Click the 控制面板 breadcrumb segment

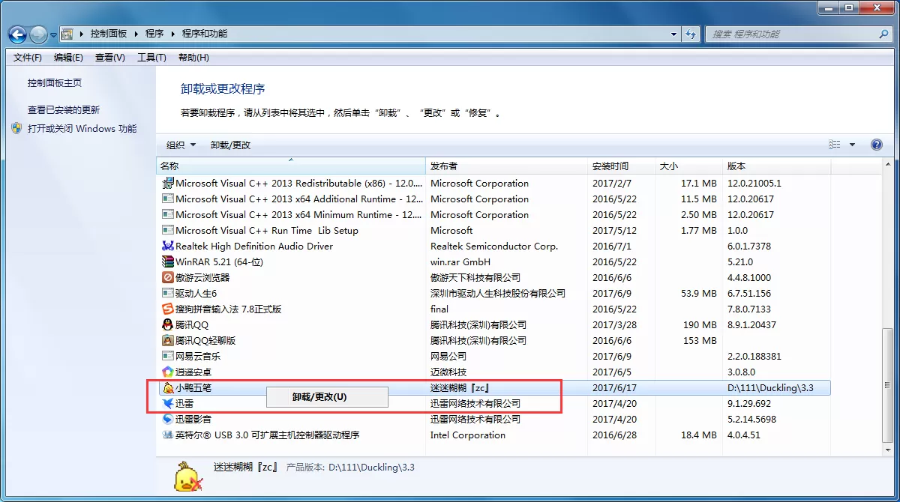pyautogui.click(x=109, y=34)
